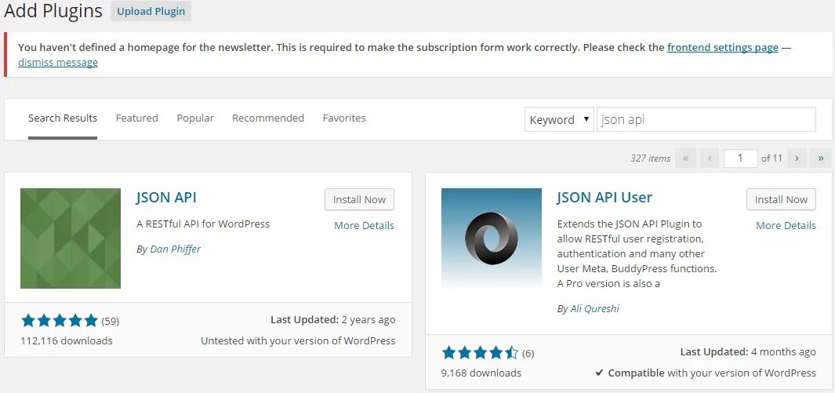
Task: Click the JSON API five-star rating
Action: pyautogui.click(x=60, y=320)
